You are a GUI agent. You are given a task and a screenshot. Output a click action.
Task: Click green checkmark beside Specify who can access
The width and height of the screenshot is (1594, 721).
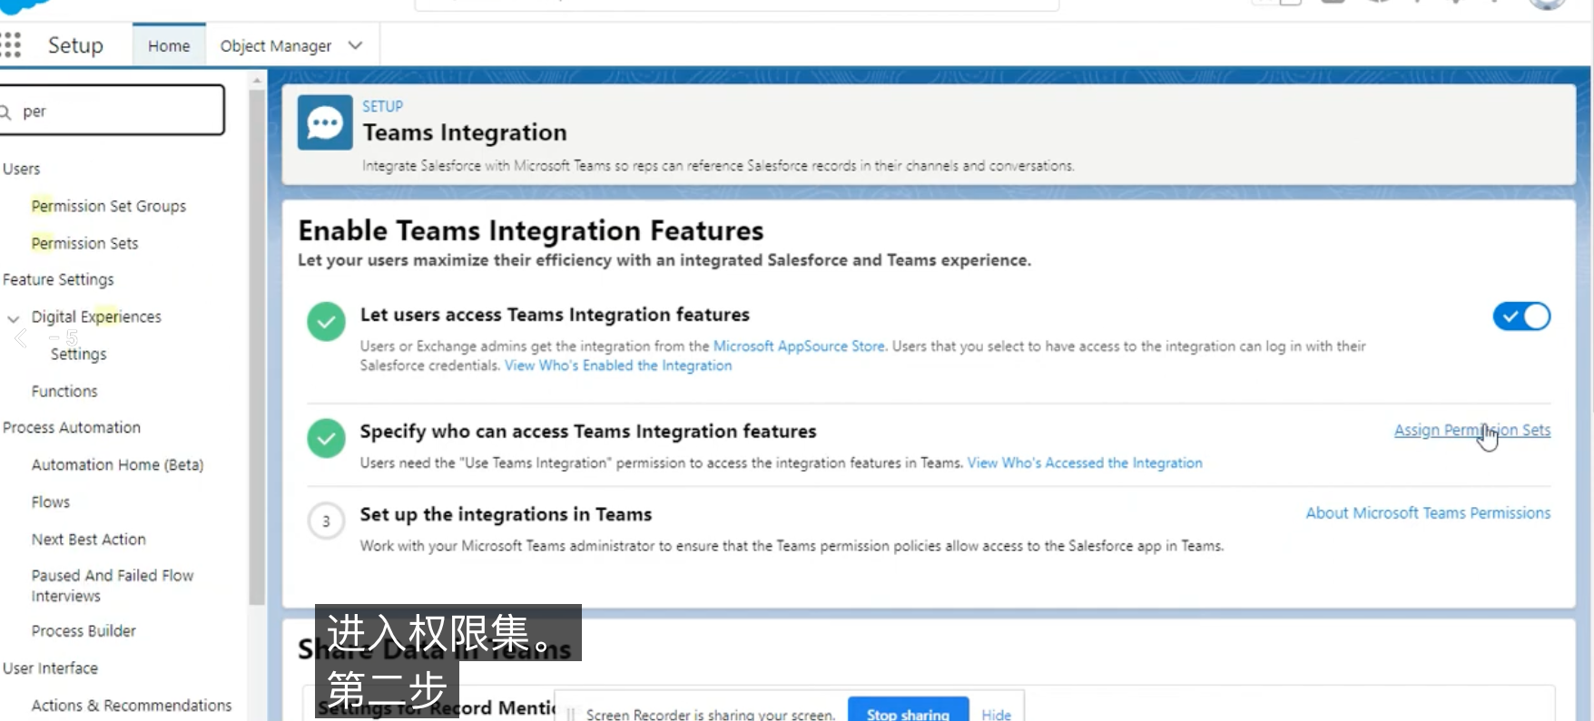(x=326, y=438)
